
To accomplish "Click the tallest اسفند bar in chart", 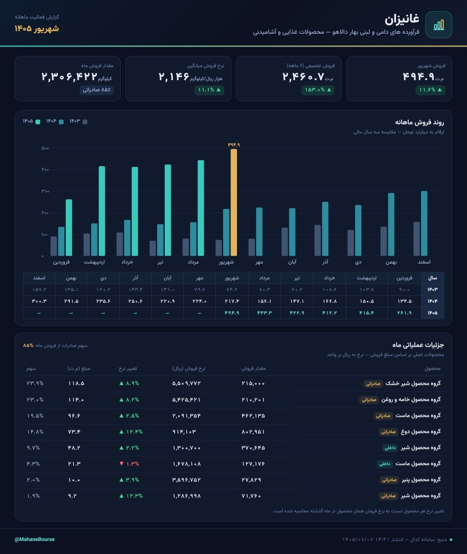I will point(424,223).
